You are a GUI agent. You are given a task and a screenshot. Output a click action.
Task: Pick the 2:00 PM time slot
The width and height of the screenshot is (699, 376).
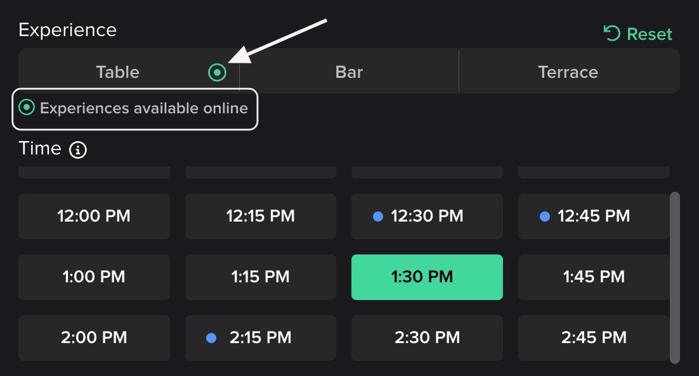94,338
